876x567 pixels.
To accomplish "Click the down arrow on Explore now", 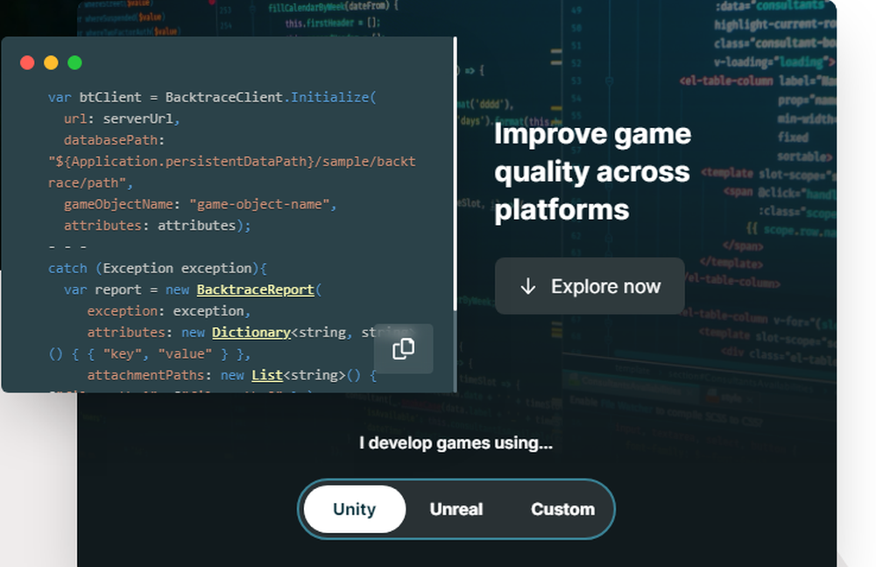I will (x=528, y=287).
